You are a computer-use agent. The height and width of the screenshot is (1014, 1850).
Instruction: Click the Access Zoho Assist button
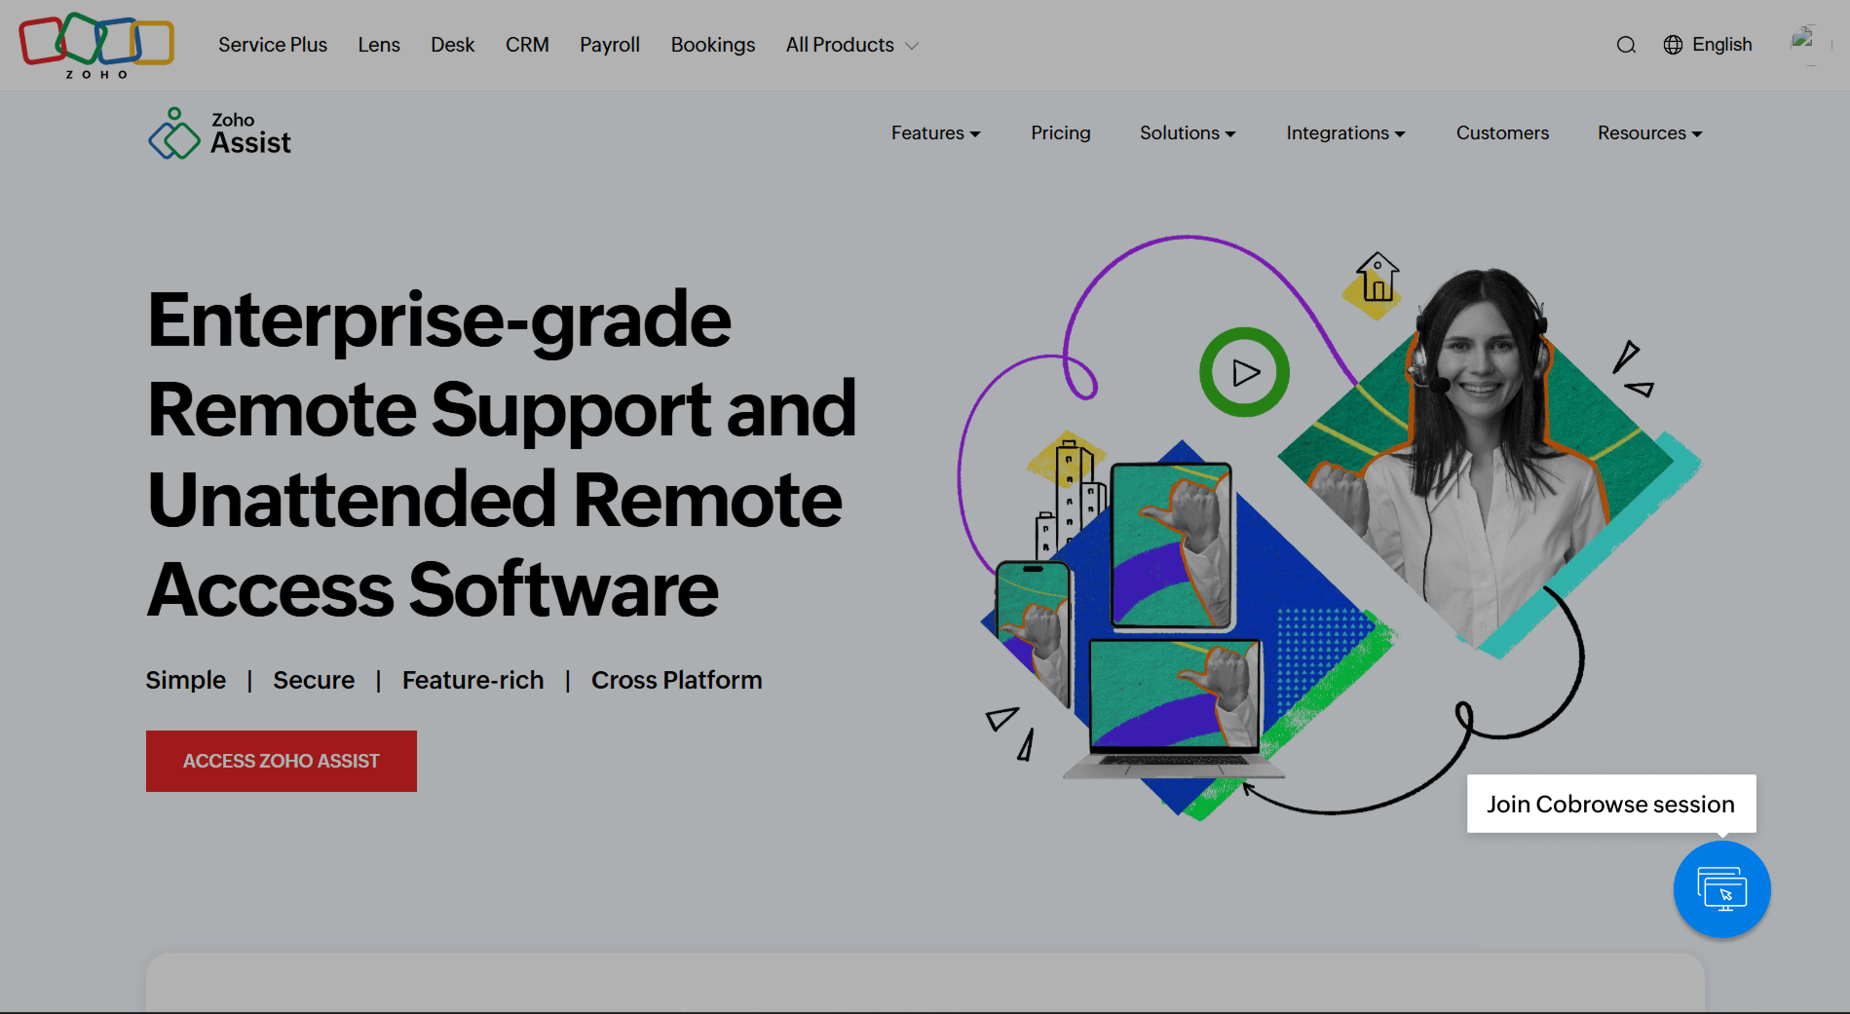click(x=282, y=761)
